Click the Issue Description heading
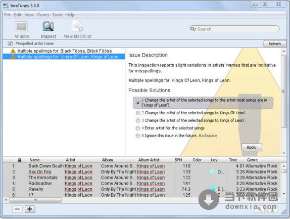 [x=148, y=55]
